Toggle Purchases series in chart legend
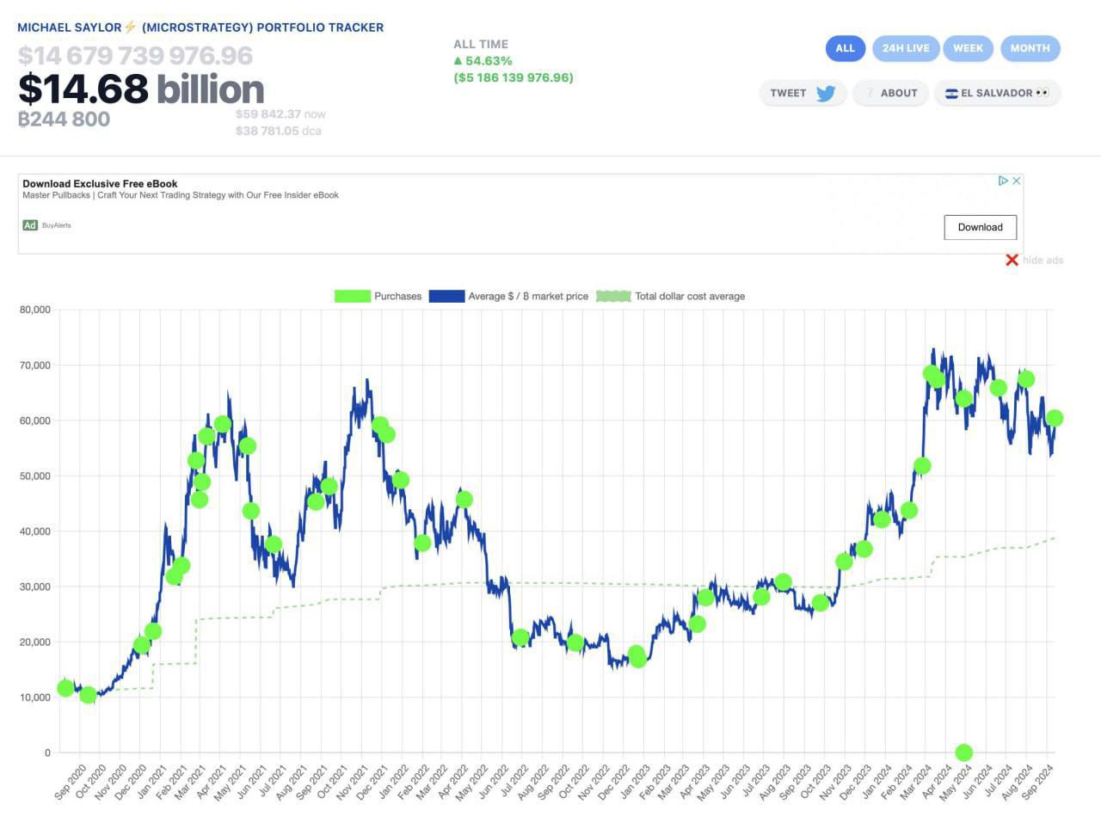Screen dimensions: 1101x823 point(378,296)
